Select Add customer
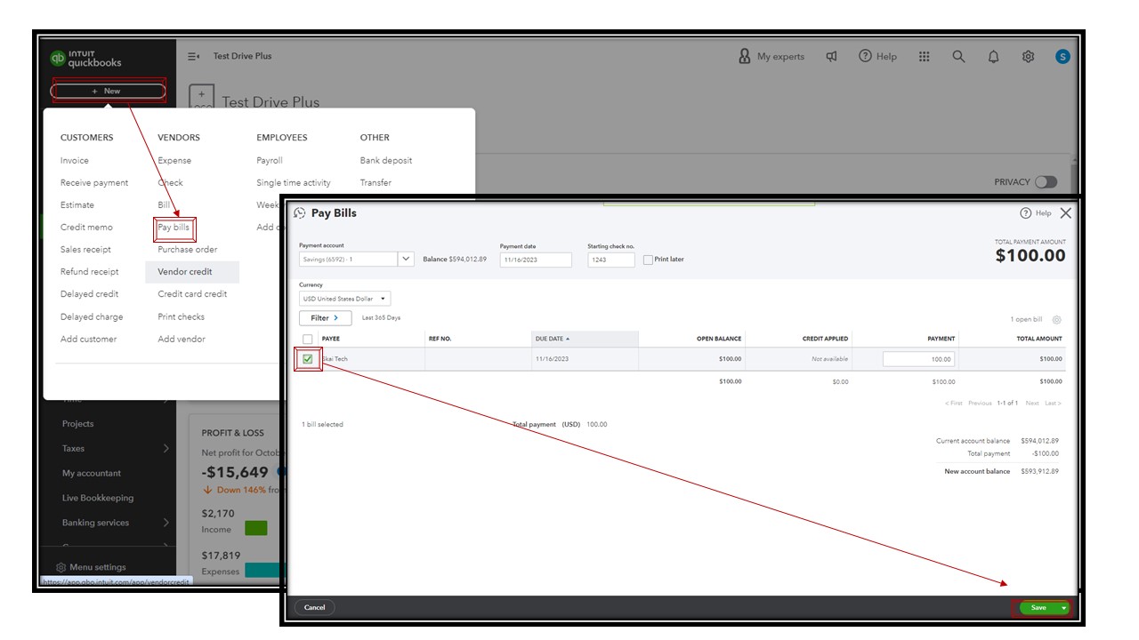1139x640 pixels. pos(88,340)
